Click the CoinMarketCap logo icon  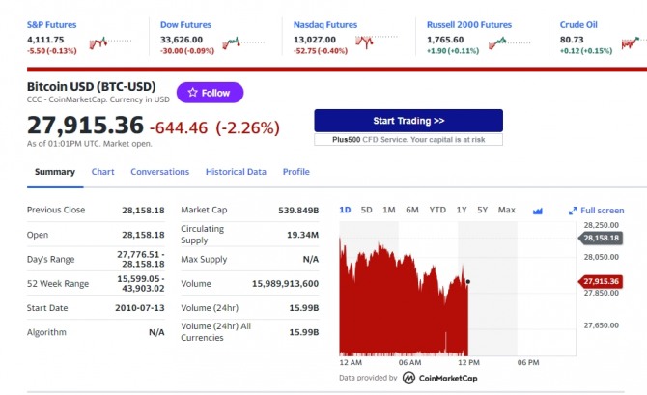click(x=408, y=378)
